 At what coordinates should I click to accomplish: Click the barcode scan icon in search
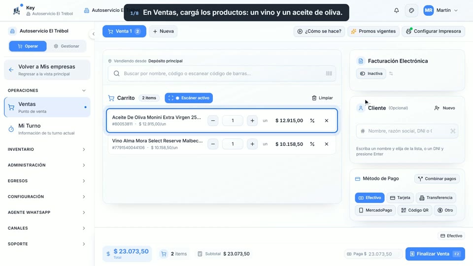pos(329,73)
